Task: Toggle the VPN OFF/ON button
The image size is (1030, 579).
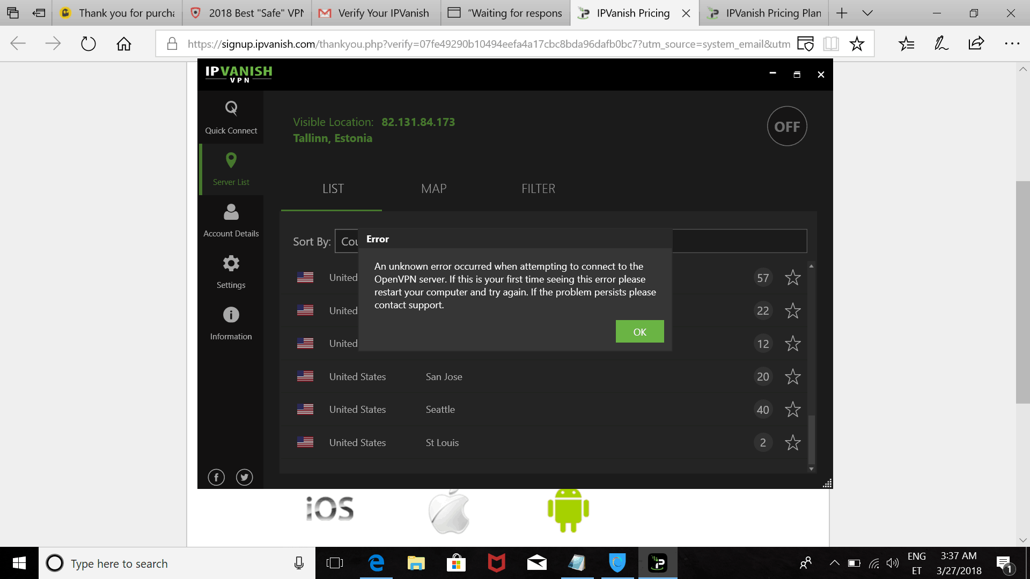Action: 786,127
